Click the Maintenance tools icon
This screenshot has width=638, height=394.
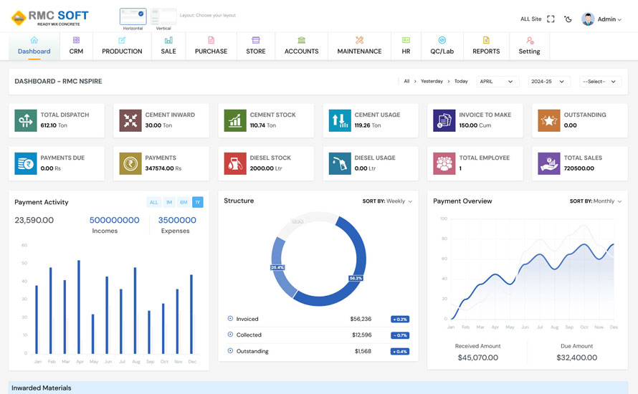(359, 40)
